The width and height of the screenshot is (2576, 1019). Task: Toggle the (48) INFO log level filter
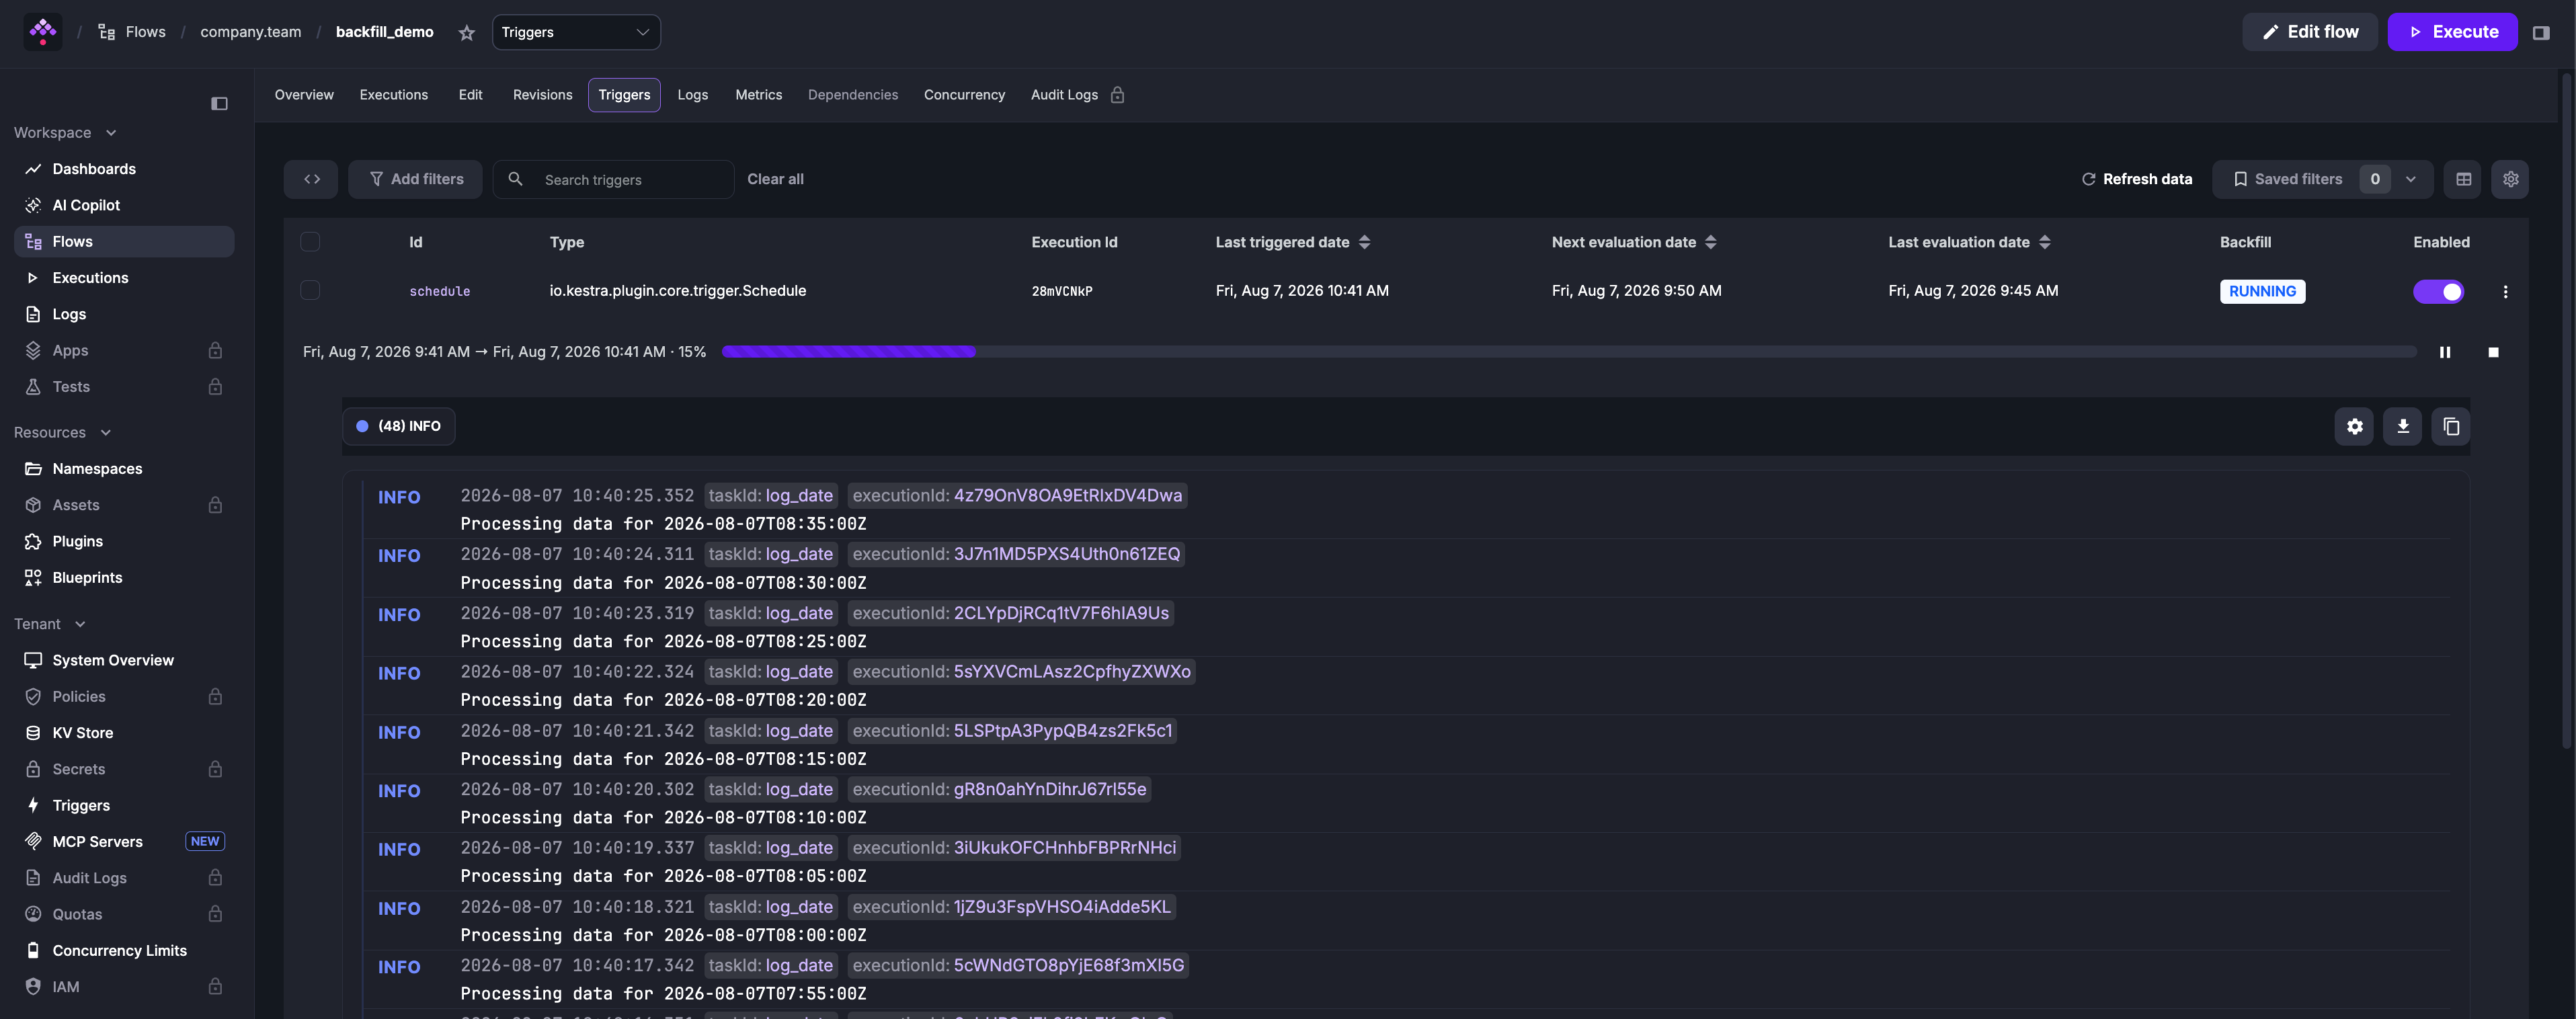click(x=399, y=426)
